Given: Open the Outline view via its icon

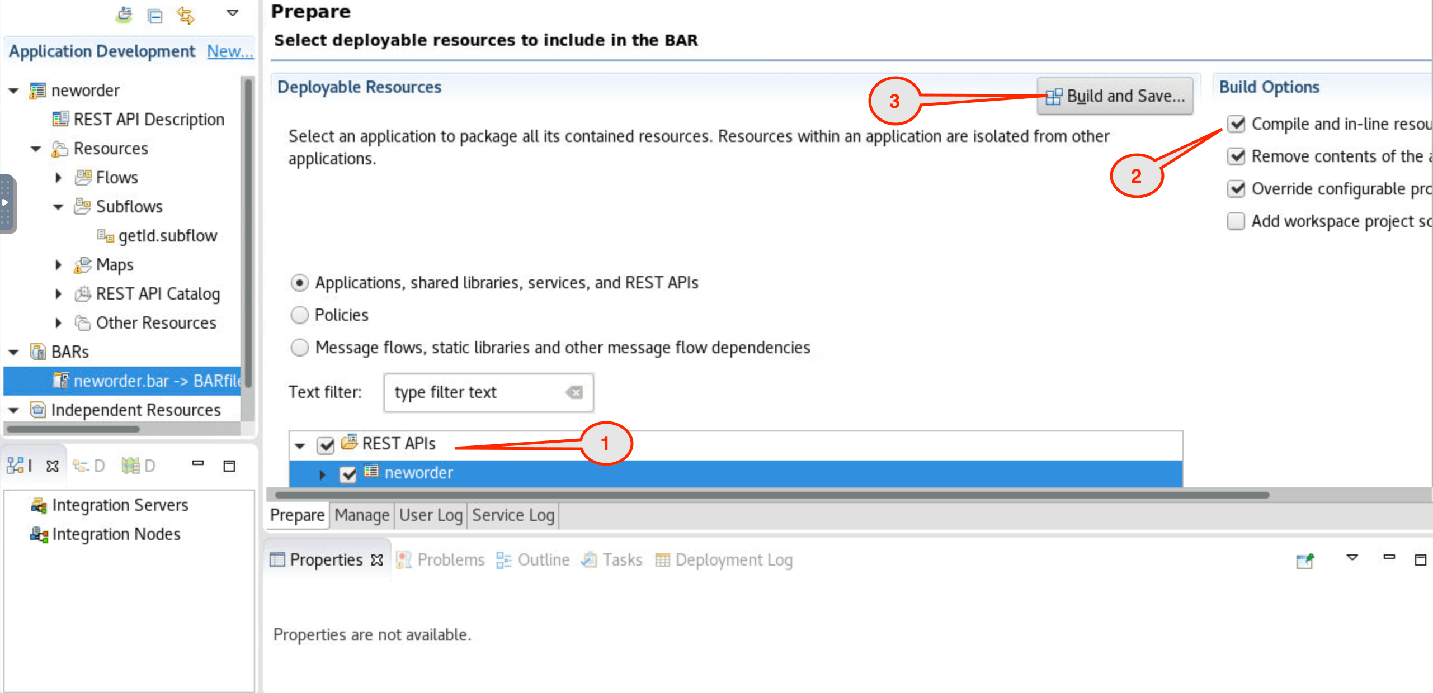Looking at the screenshot, I should [x=503, y=560].
